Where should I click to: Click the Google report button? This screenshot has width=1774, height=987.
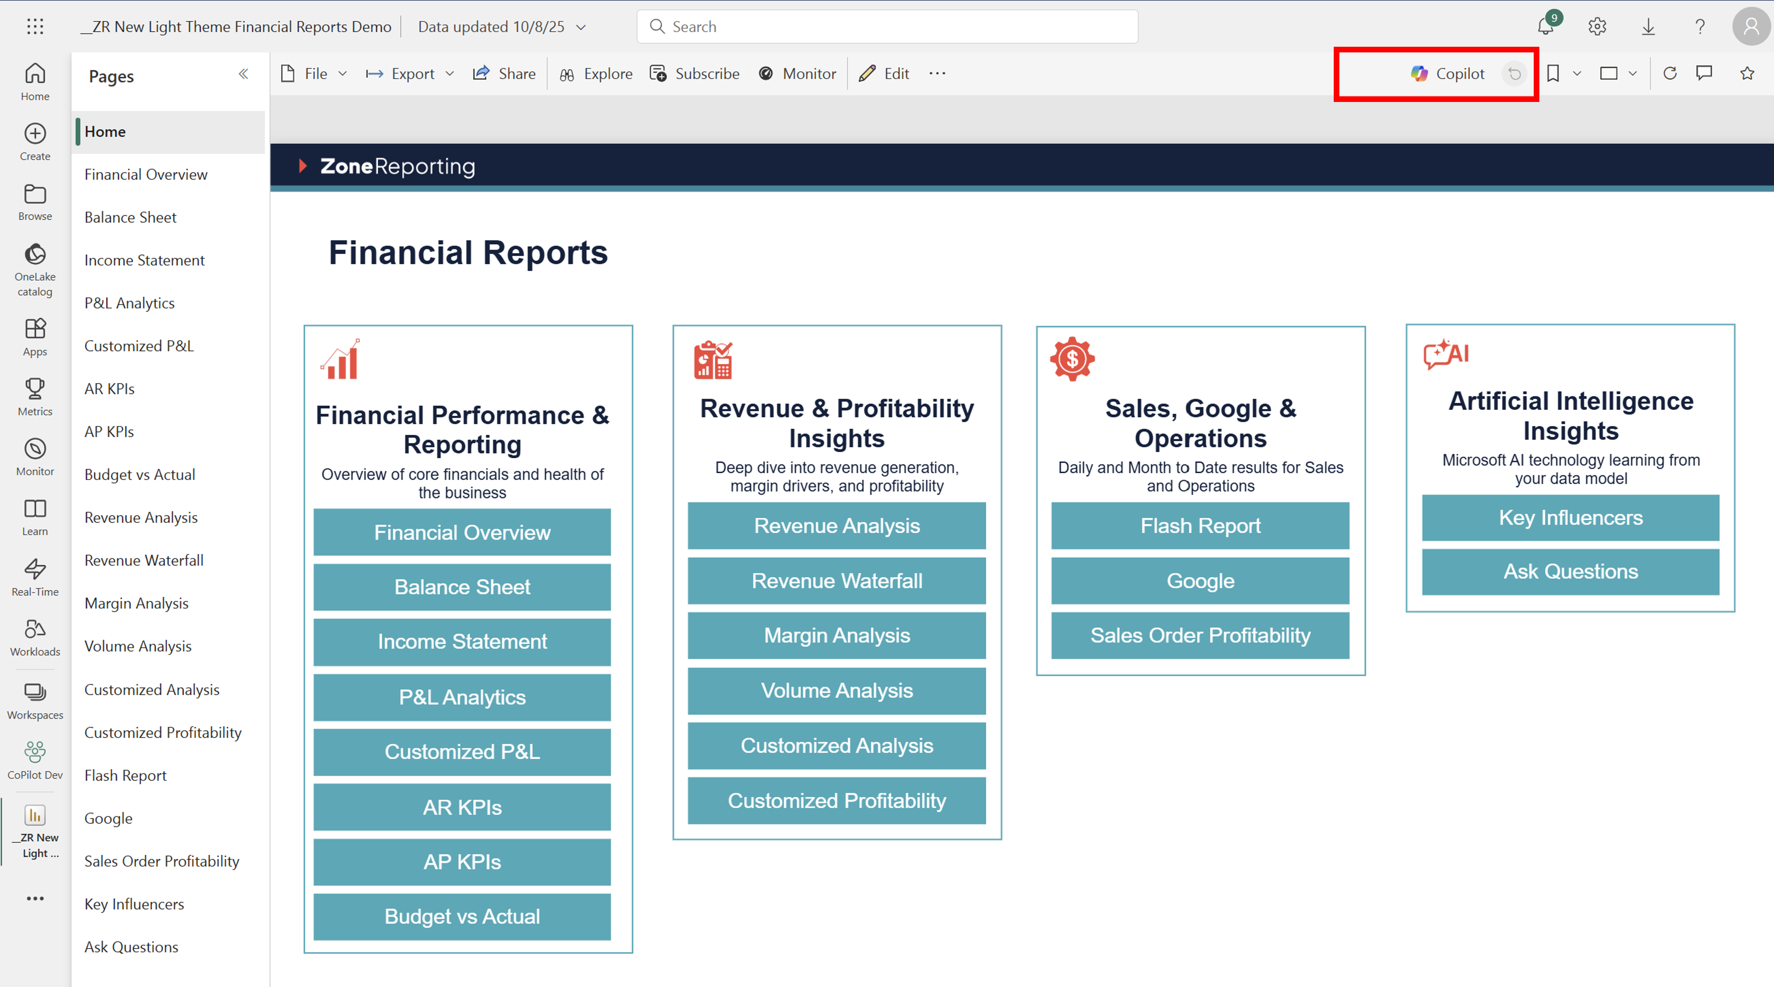click(x=1200, y=581)
